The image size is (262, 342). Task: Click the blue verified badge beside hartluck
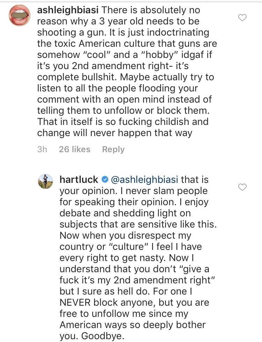(104, 180)
